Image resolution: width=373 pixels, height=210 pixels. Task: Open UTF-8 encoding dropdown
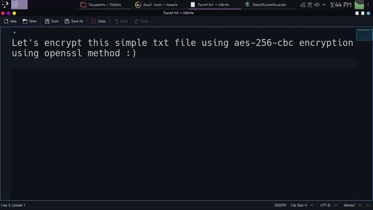[328, 205]
